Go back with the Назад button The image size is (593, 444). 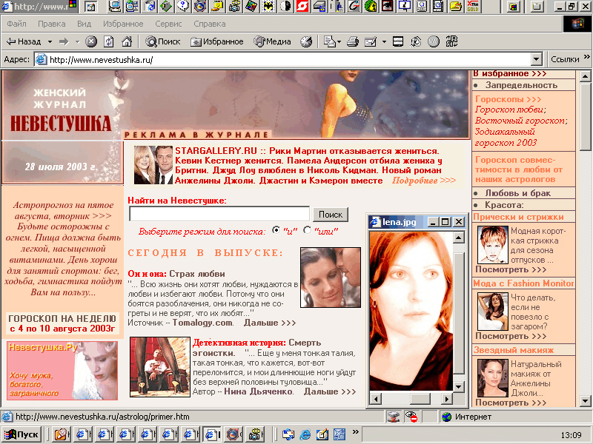(x=24, y=41)
